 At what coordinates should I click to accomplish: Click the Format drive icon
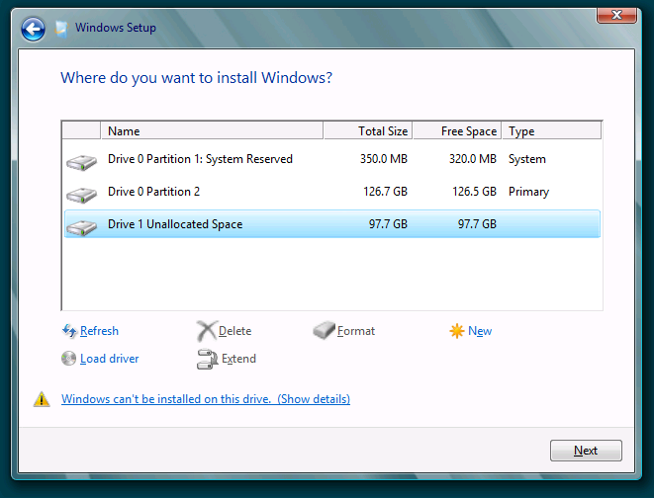tap(324, 331)
